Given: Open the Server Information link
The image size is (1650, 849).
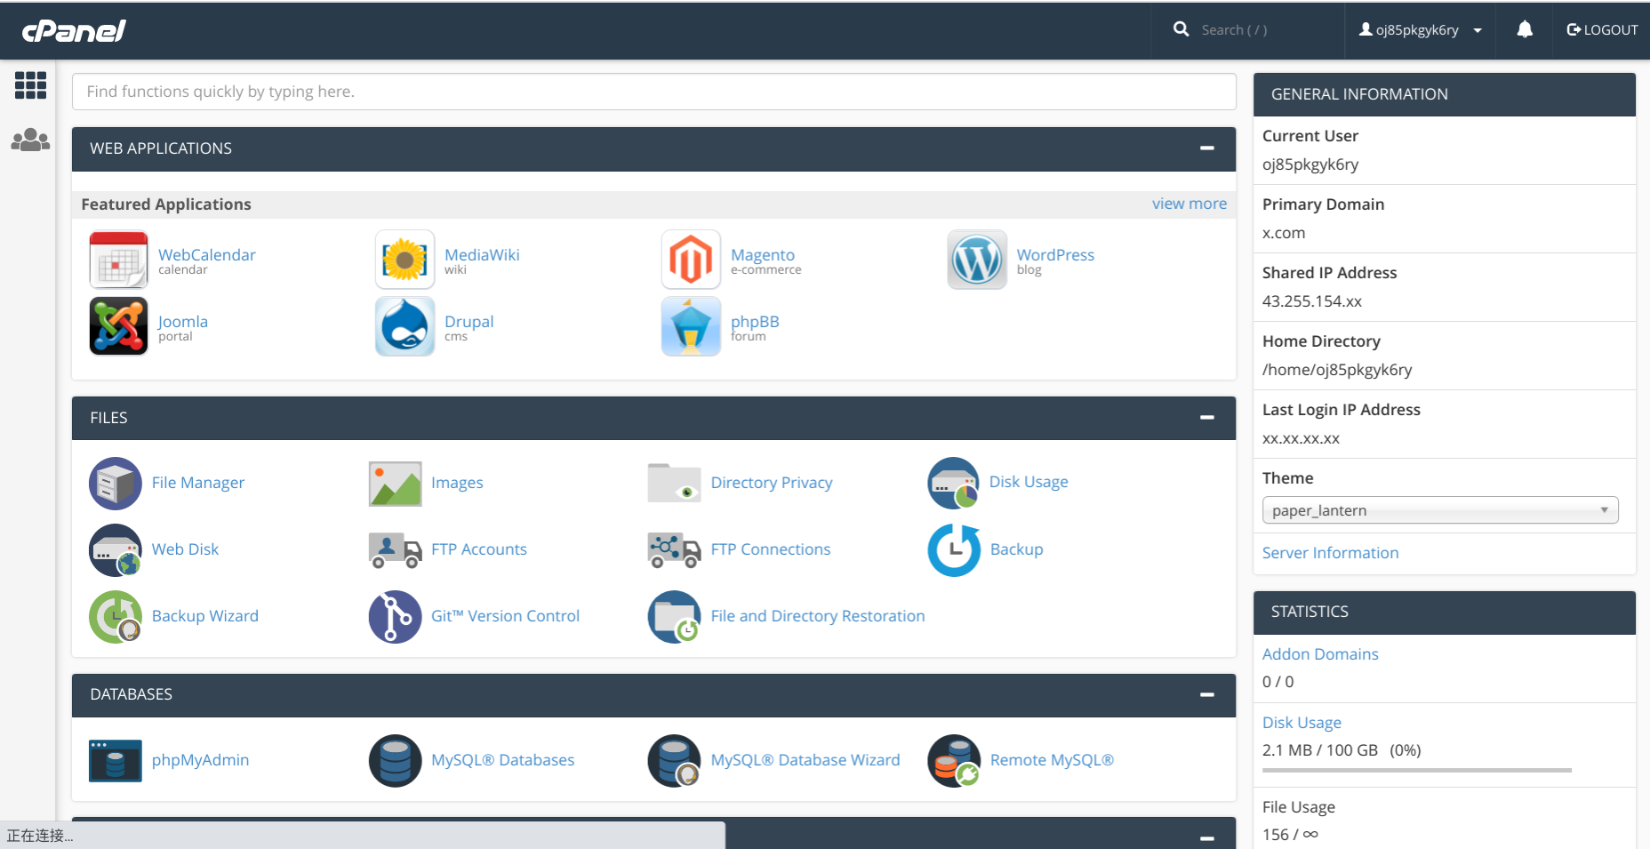Looking at the screenshot, I should (x=1330, y=553).
